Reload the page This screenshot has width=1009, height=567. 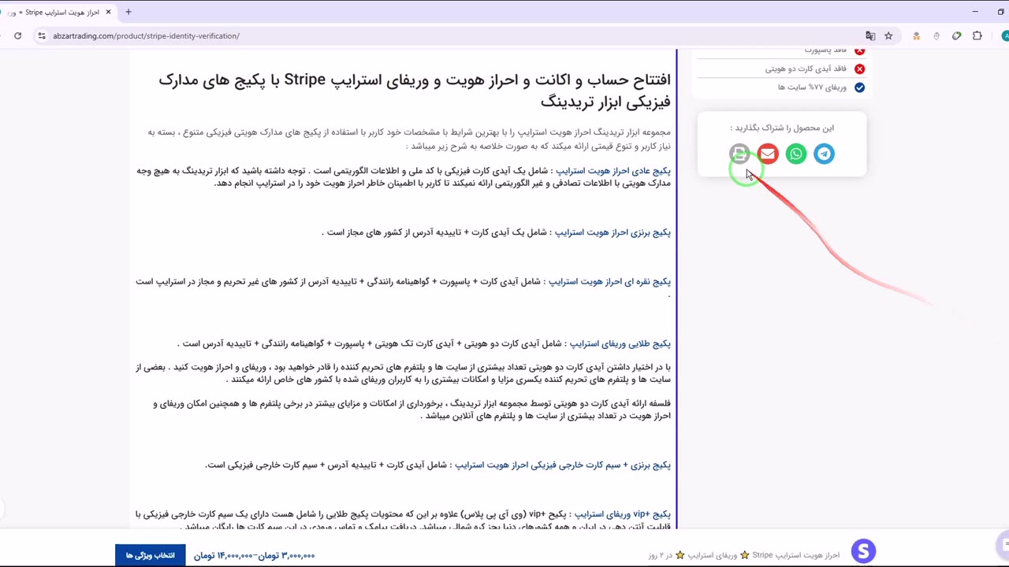click(x=18, y=35)
